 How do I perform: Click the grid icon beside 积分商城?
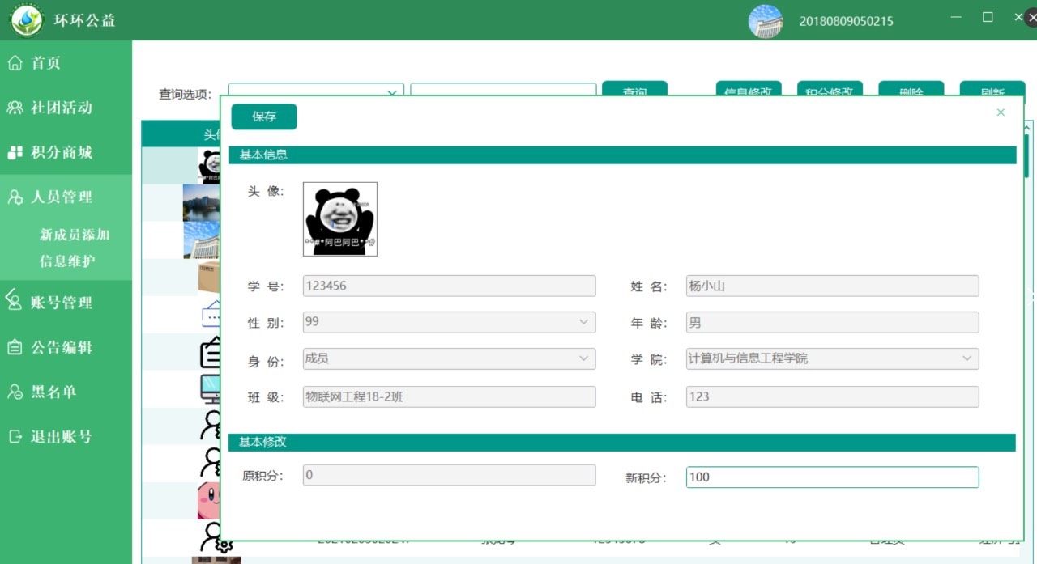[15, 152]
